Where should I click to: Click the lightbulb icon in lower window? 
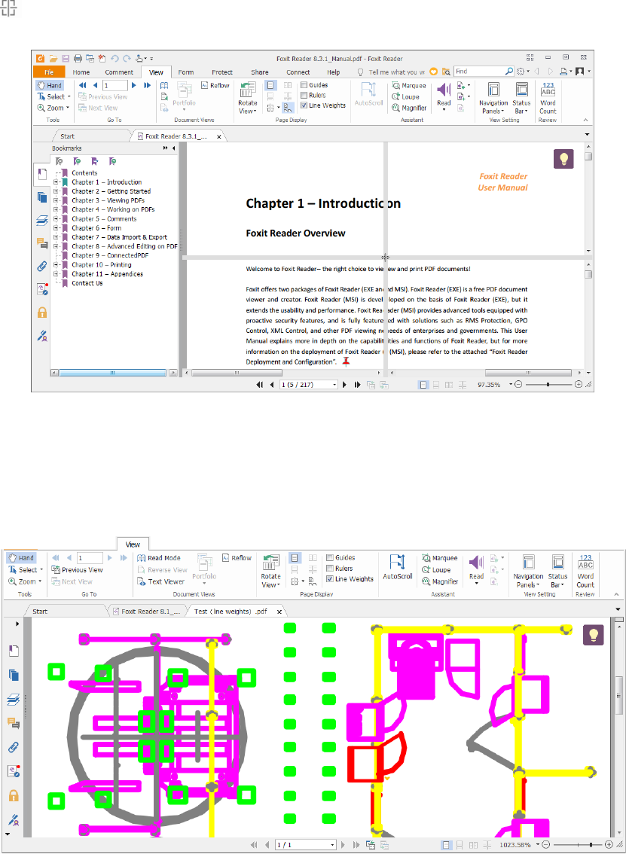coord(594,635)
